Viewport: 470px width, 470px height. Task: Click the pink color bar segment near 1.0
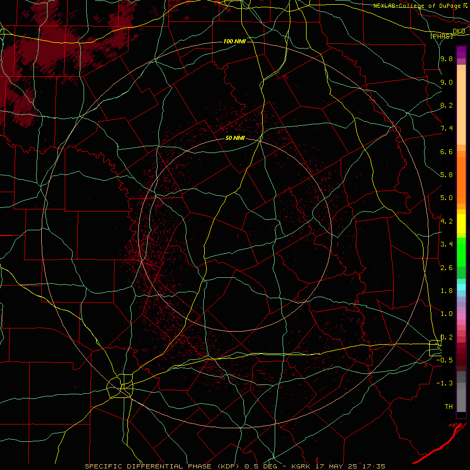(x=461, y=316)
